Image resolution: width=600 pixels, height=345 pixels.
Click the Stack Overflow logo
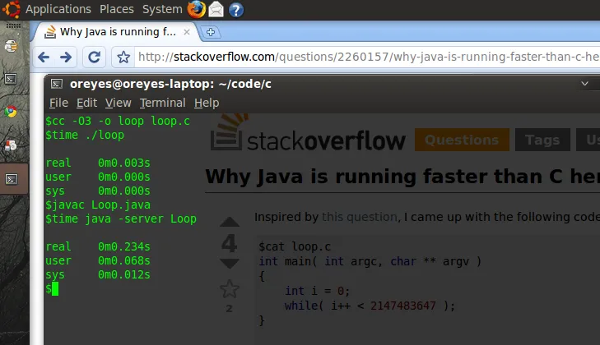[x=308, y=133]
